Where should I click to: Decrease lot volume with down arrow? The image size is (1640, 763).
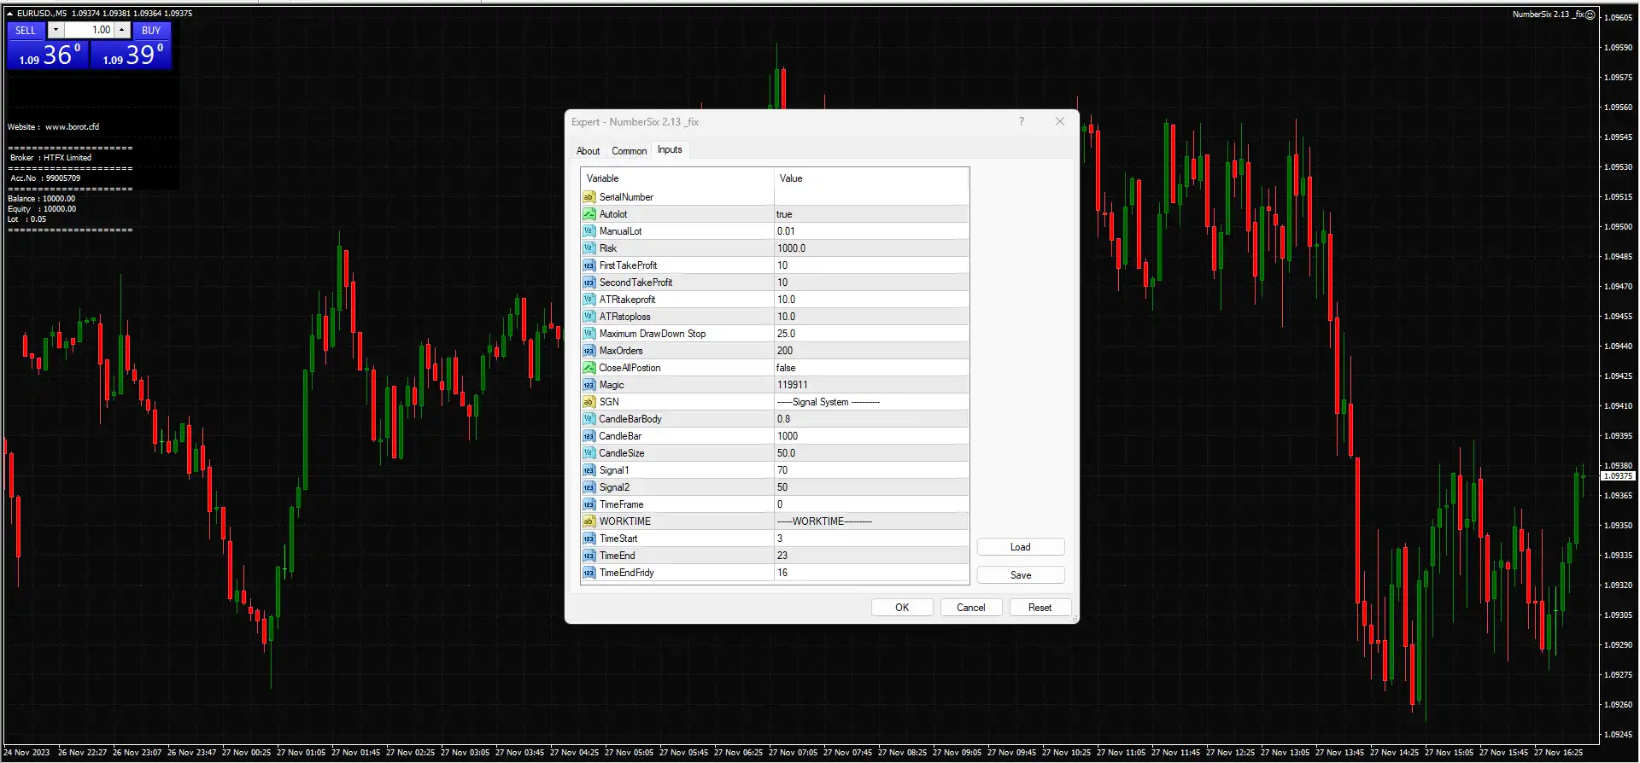point(56,30)
